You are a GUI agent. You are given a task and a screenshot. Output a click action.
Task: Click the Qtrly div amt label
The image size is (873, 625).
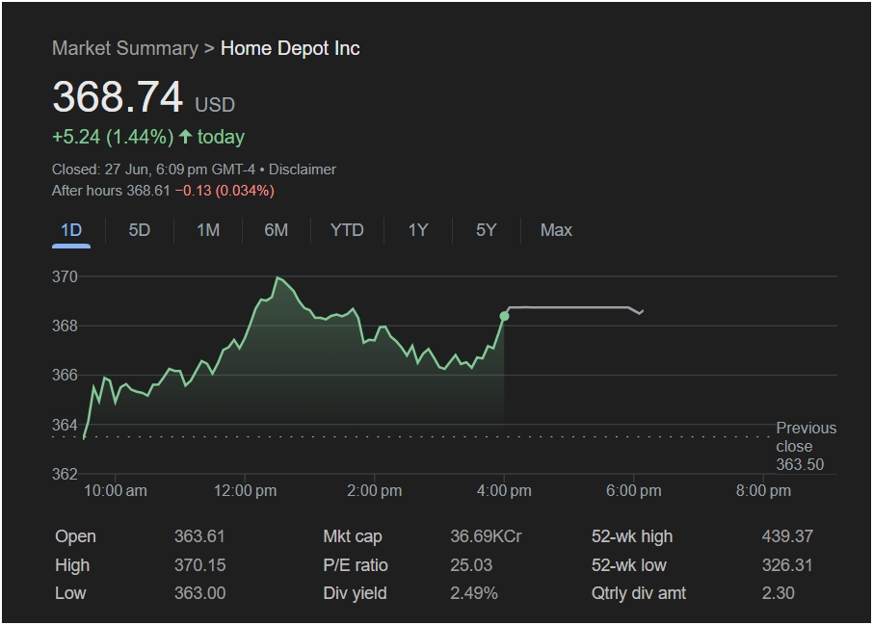(x=639, y=593)
